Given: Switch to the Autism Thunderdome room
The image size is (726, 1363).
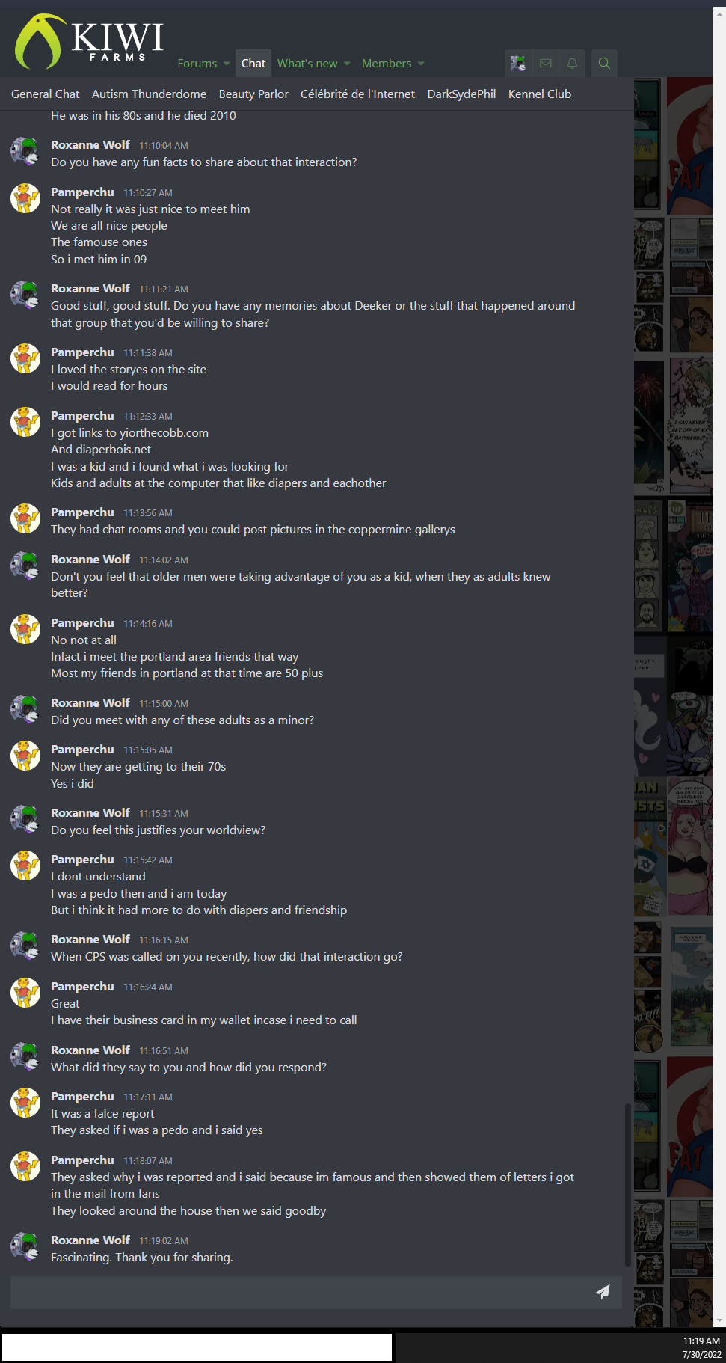Looking at the screenshot, I should pyautogui.click(x=149, y=94).
